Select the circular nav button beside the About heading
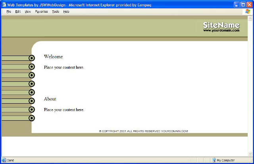This screenshot has height=164, width=254. [32, 101]
